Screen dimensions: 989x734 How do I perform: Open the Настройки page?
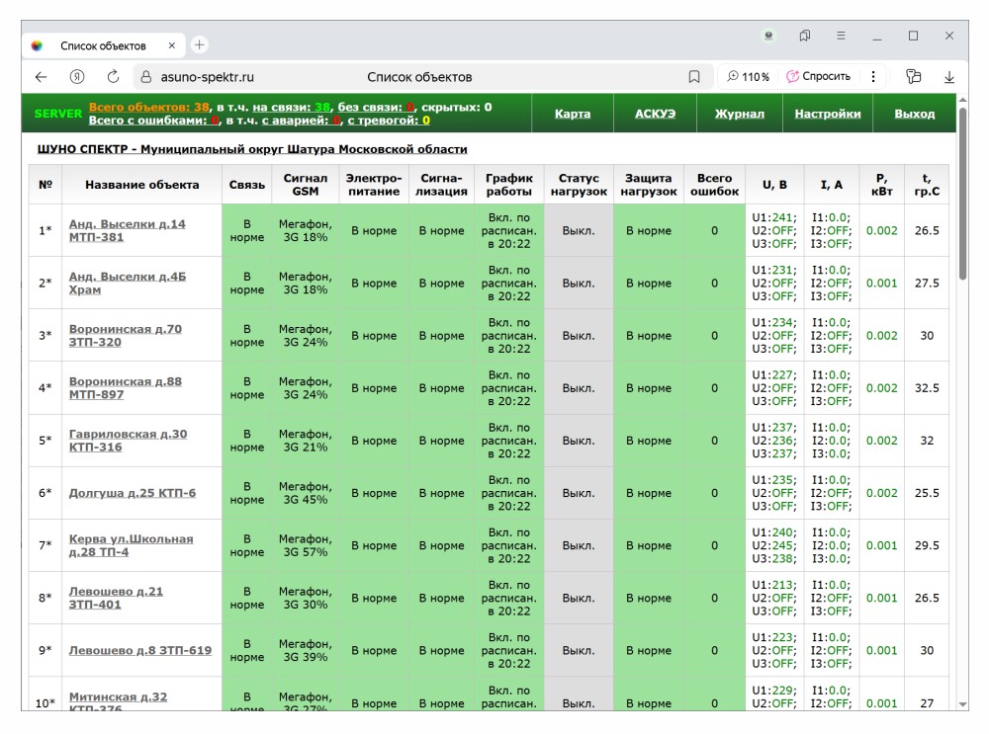click(x=827, y=114)
